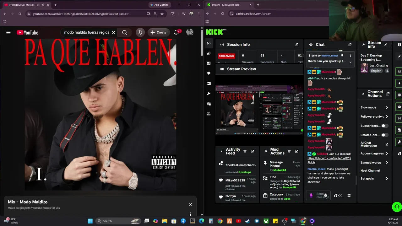The image size is (402, 226).
Task: Open the download icon in Kick sidebar
Action: (x=209, y=114)
